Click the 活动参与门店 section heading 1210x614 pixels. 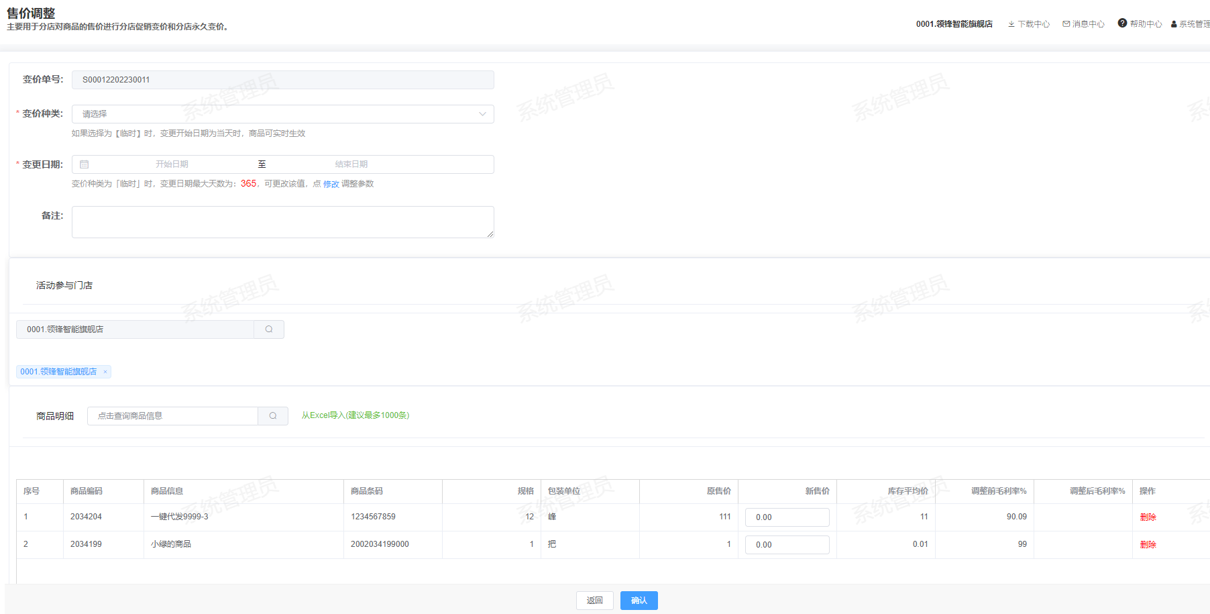pos(64,286)
